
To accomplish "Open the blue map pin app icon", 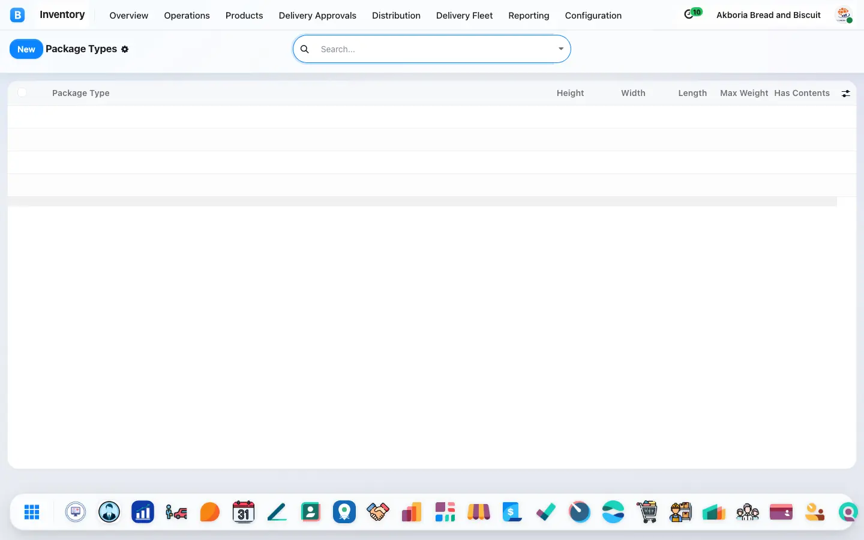I will [344, 512].
